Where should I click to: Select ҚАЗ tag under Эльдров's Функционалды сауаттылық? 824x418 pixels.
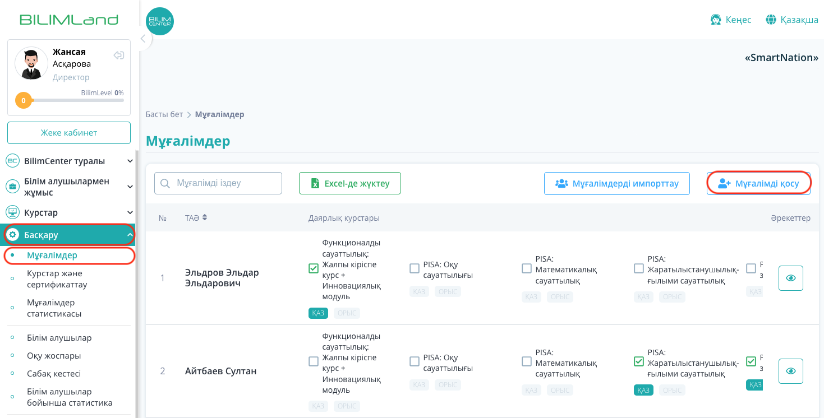318,313
